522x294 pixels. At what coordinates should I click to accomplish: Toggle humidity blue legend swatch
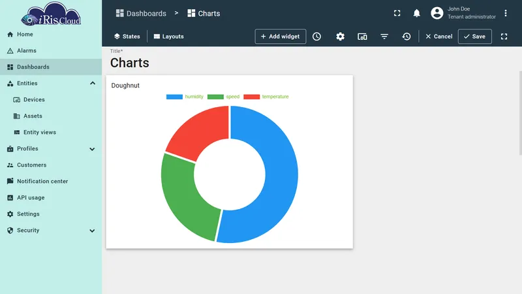(174, 97)
